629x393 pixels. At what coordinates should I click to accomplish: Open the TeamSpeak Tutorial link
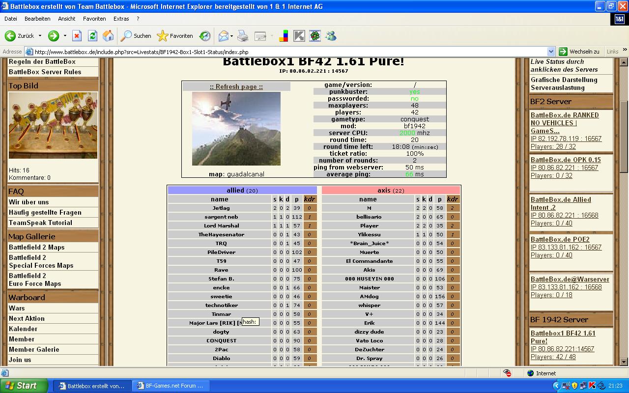40,223
